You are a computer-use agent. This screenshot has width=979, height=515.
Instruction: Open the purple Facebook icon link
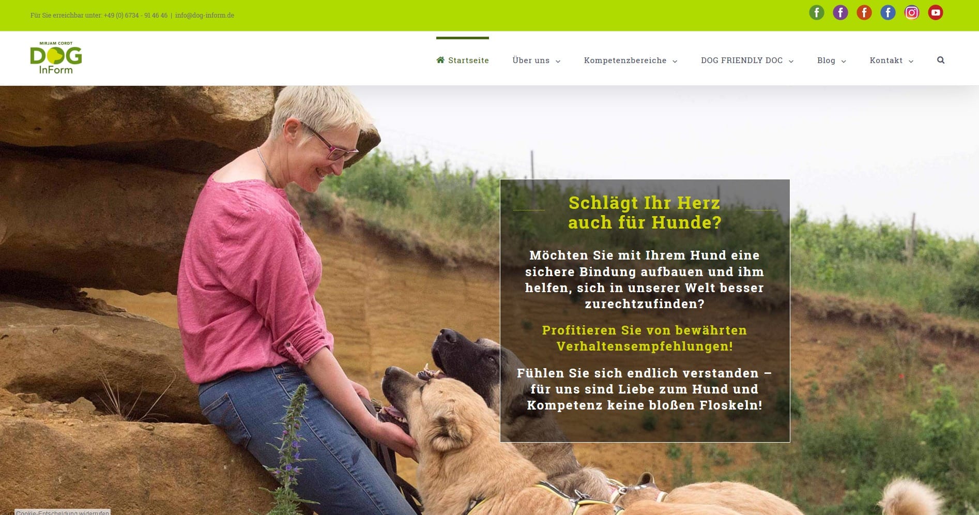[840, 12]
